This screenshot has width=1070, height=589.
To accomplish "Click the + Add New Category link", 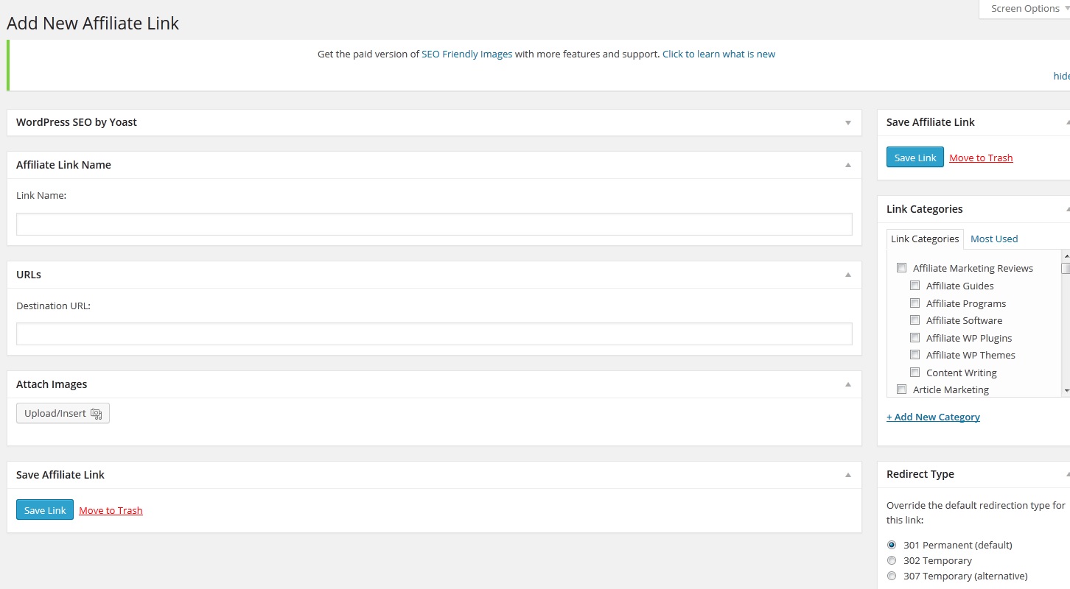I will [933, 417].
